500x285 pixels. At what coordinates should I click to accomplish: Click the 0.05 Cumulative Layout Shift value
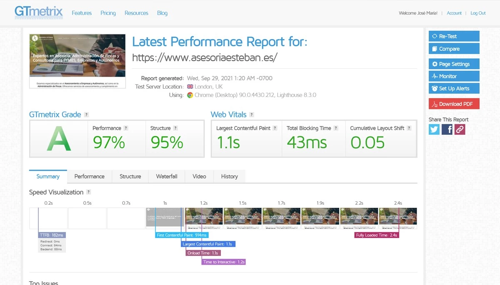click(x=367, y=143)
